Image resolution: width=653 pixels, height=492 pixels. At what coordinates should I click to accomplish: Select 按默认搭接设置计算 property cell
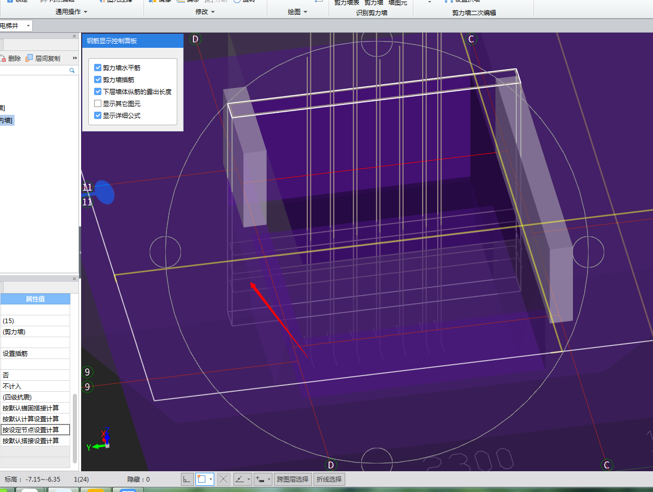pos(35,441)
